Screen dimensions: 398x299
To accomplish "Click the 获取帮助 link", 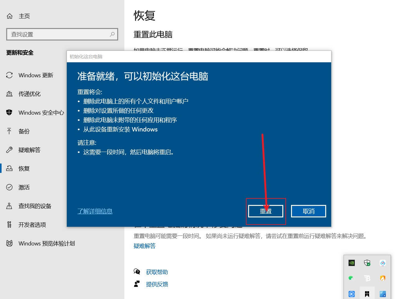I will [157, 272].
